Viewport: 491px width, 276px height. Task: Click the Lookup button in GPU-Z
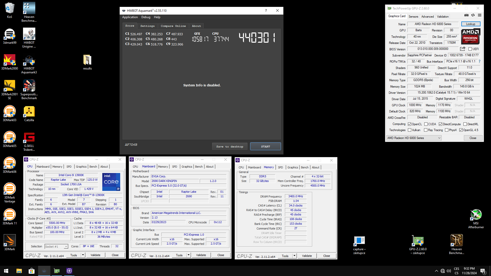471,24
